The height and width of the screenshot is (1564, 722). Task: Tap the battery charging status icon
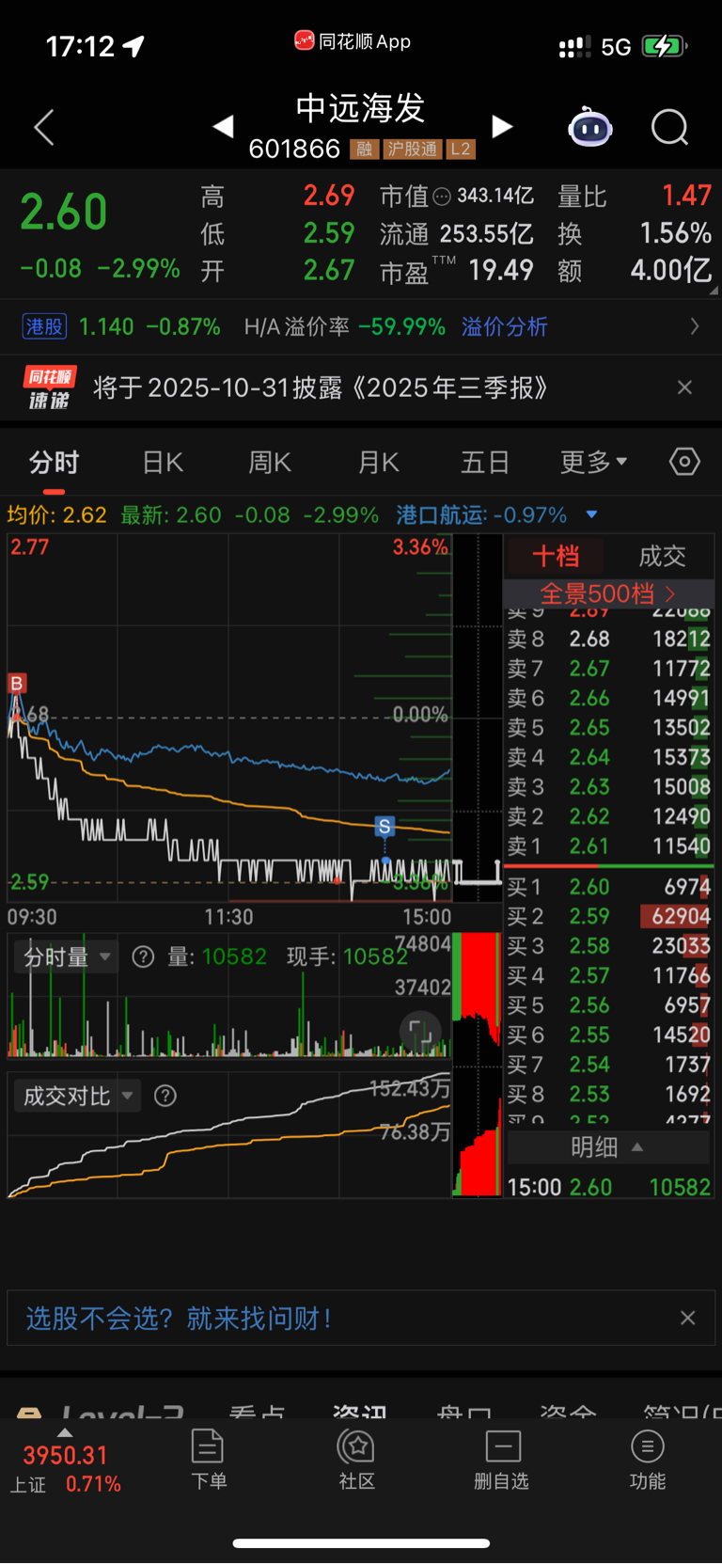[665, 46]
